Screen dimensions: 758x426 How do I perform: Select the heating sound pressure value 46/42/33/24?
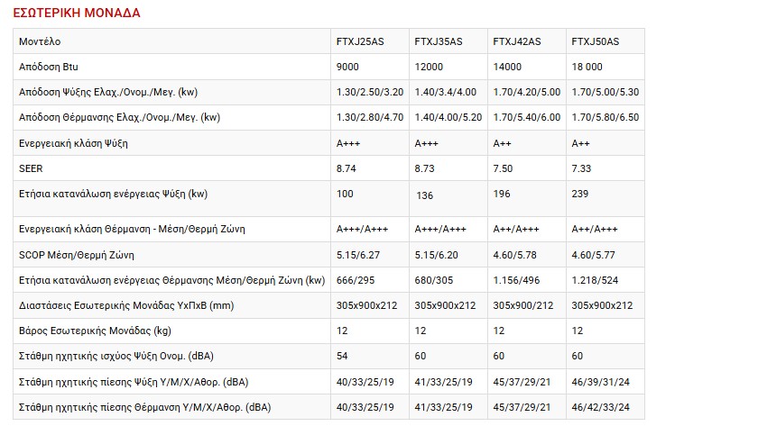(x=603, y=407)
